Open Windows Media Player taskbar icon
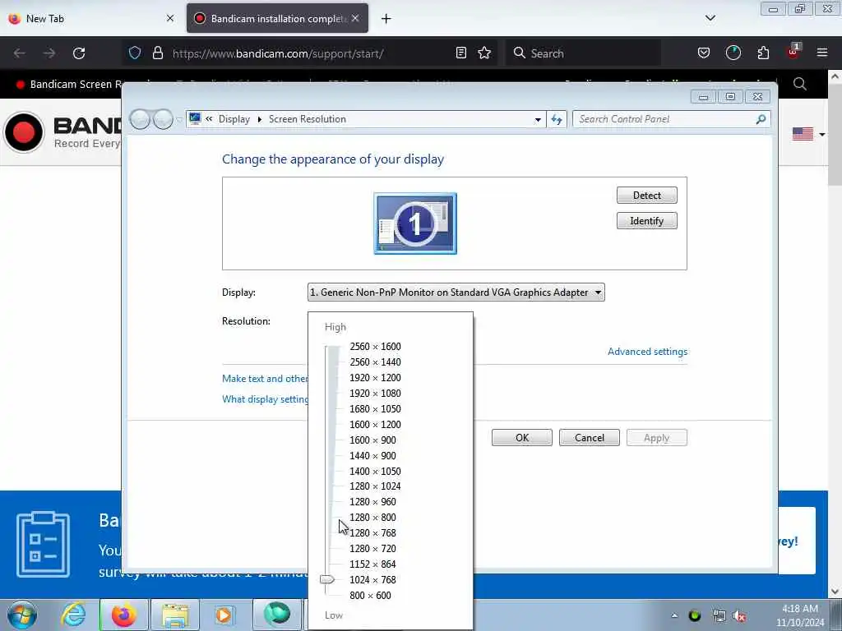842x631 pixels. [x=224, y=615]
